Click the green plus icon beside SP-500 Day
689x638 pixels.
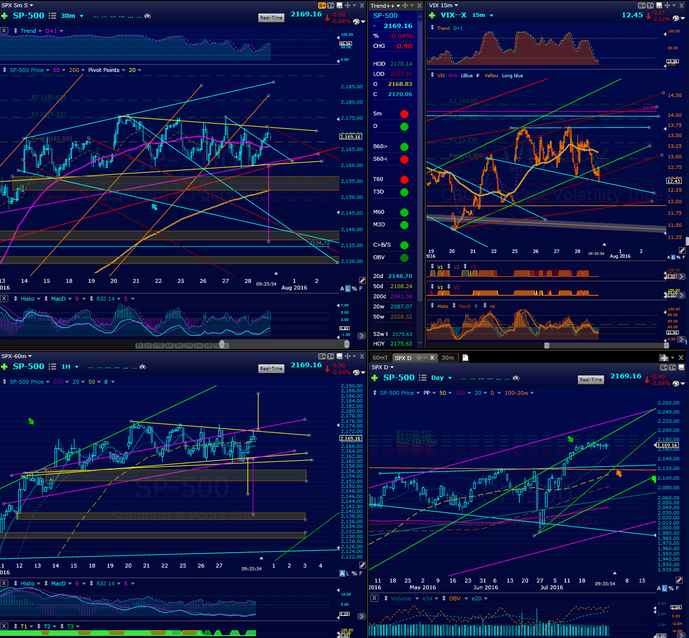[375, 378]
